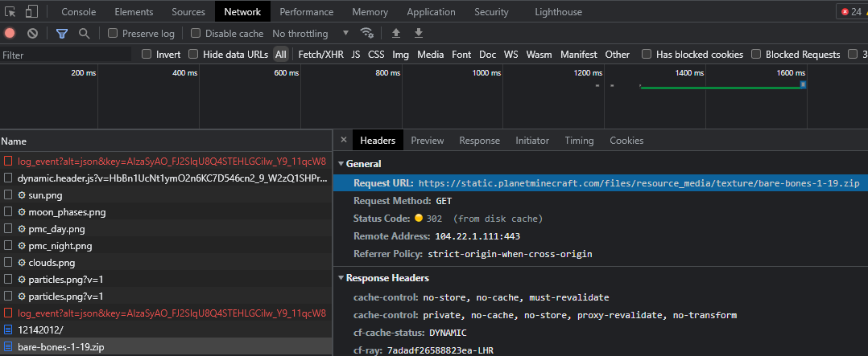View the request Cookies tab

pos(626,141)
